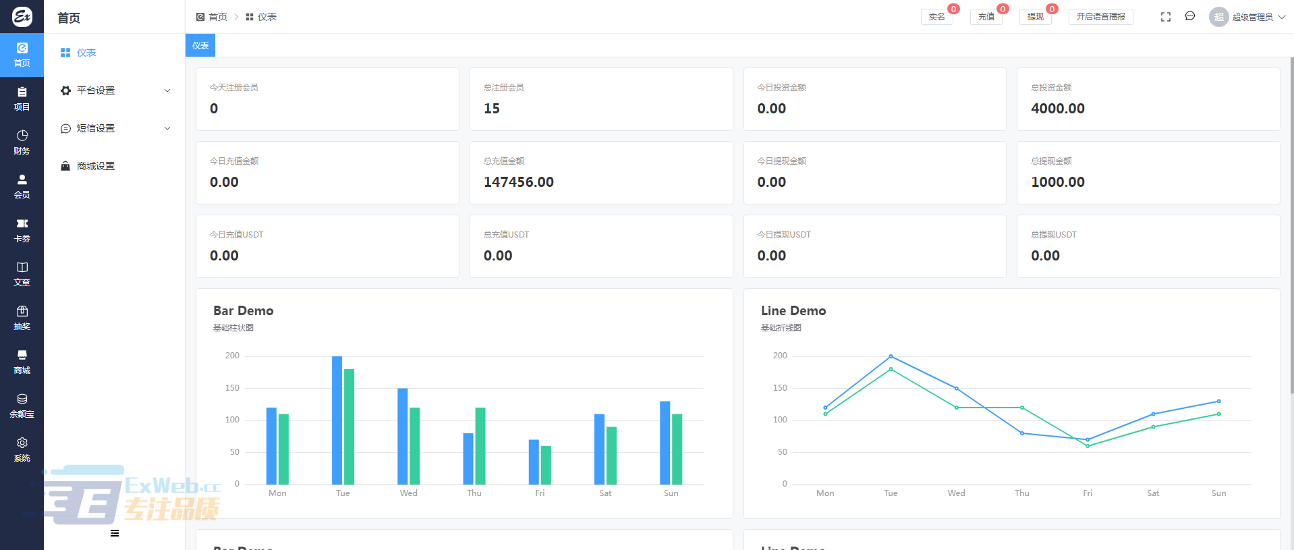Click the 今日提现金额 label
The height and width of the screenshot is (550, 1294).
pyautogui.click(x=781, y=161)
